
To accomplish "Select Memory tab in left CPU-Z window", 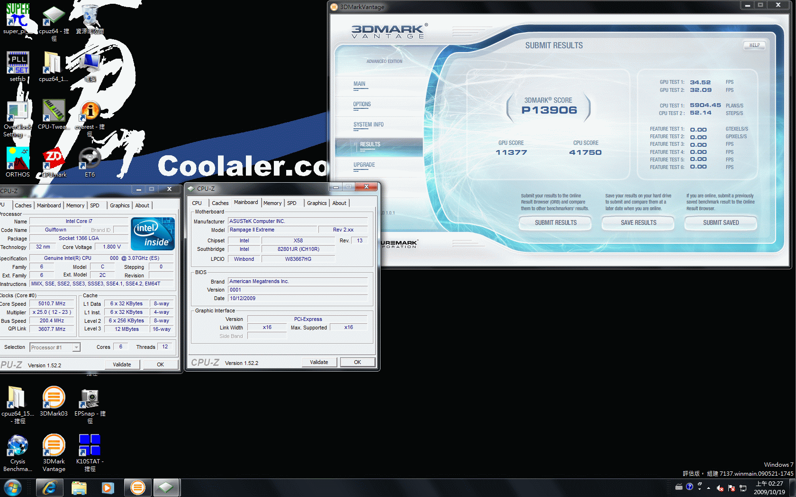I will (75, 205).
